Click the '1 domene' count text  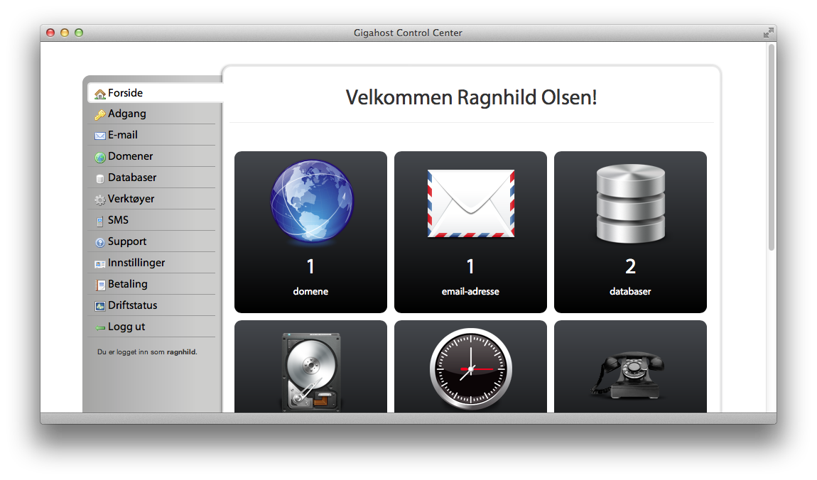(x=310, y=276)
